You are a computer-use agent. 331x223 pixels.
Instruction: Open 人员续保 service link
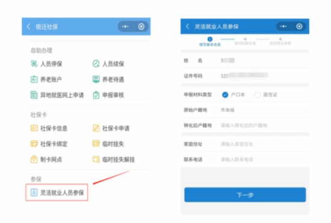[x=113, y=64]
